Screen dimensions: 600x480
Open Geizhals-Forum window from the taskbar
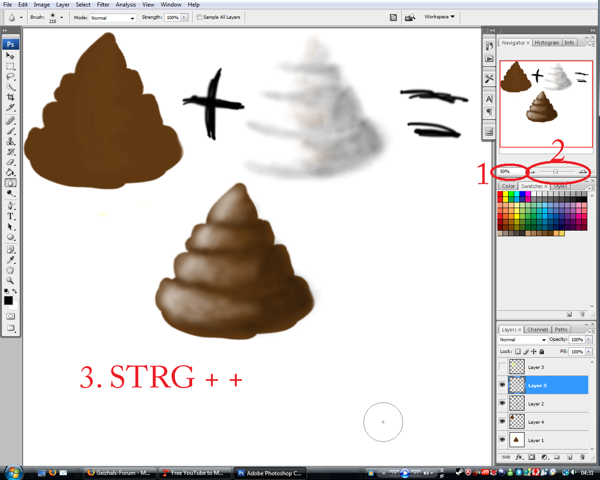(x=119, y=473)
